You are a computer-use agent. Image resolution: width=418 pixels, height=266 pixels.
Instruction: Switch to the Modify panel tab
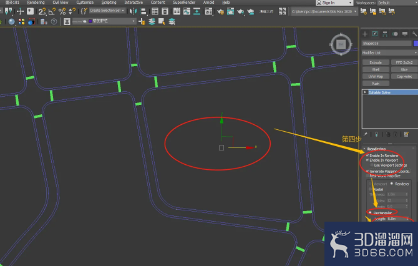375,34
